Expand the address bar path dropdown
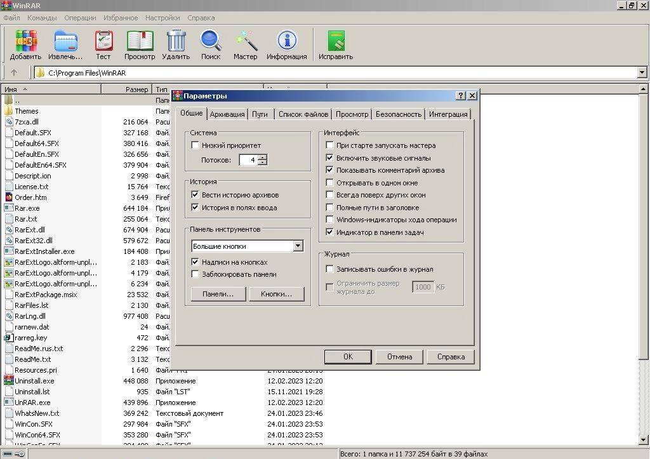This screenshot has width=650, height=459. click(x=642, y=72)
